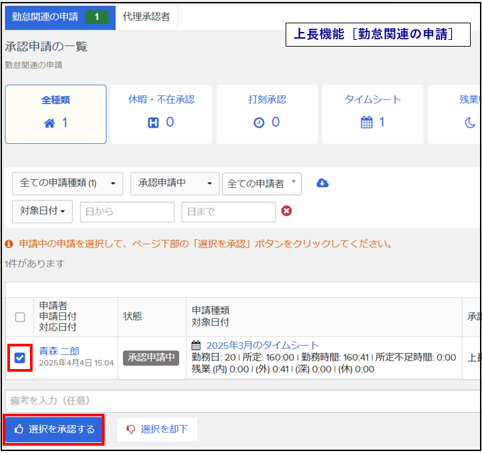This screenshot has height=453, width=482.
Task: Click the 承認申請中 status badge
Action: (151, 358)
